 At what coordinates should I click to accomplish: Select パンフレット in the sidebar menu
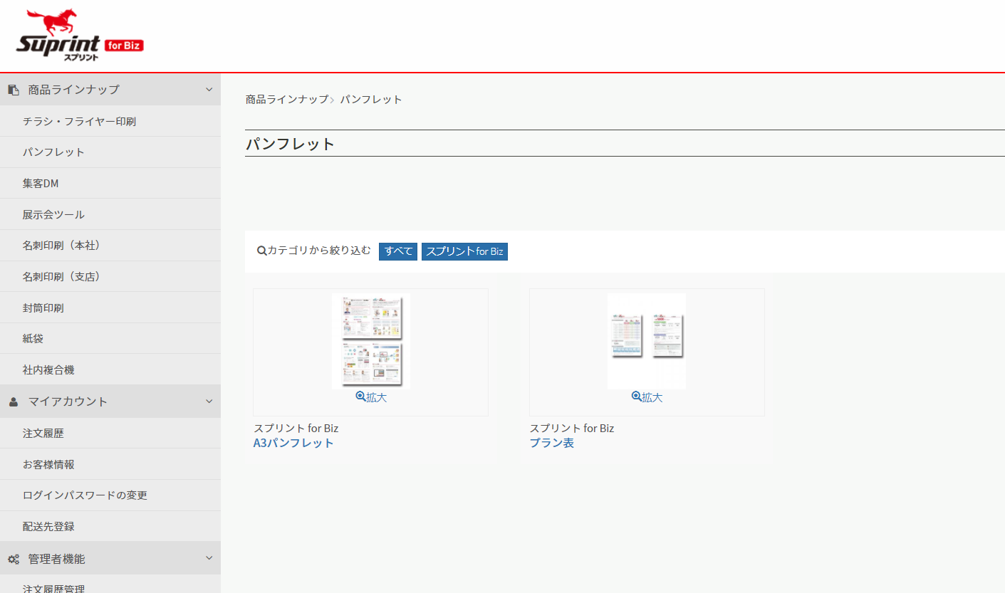pyautogui.click(x=110, y=152)
